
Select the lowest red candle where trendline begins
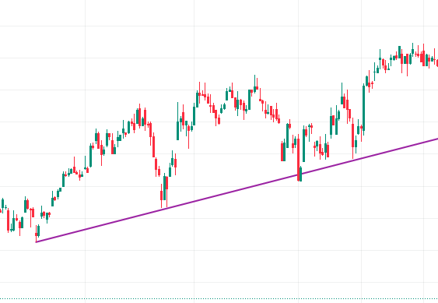click(36, 234)
